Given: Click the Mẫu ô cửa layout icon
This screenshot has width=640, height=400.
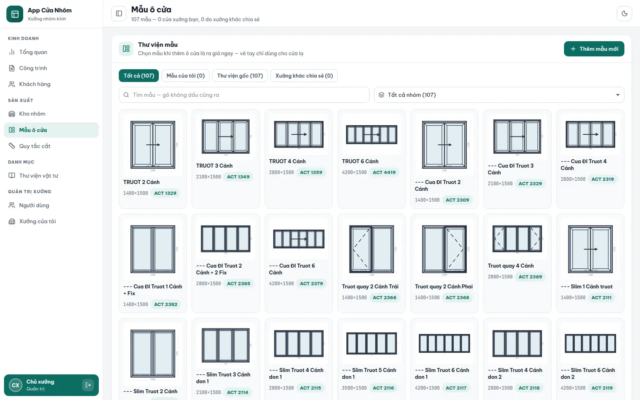Looking at the screenshot, I should pos(12,130).
